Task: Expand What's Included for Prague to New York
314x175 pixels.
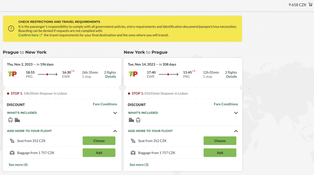Action: click(115, 113)
